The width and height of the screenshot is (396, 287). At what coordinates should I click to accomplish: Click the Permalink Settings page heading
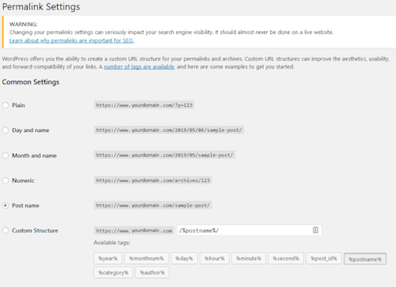coord(41,7)
